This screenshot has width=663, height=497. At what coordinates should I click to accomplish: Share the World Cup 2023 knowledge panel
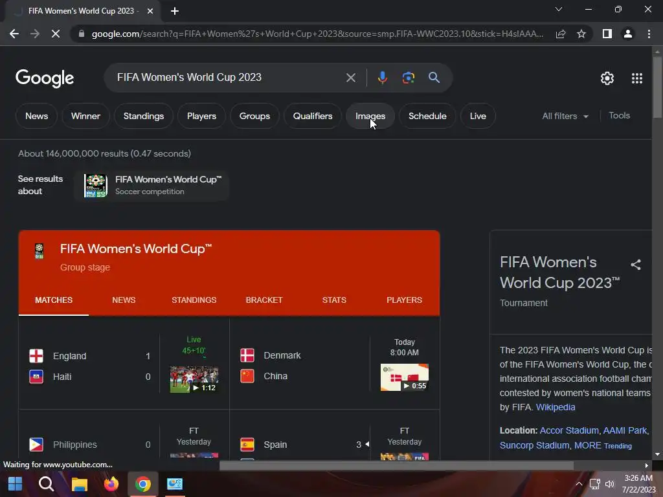[636, 265]
